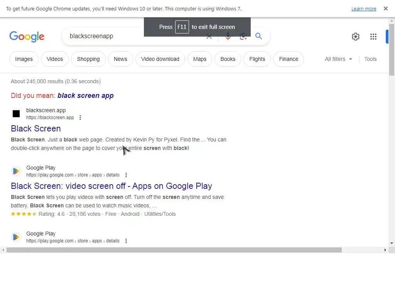
Task: Dismiss the Chrome update notification bar
Action: click(385, 8)
